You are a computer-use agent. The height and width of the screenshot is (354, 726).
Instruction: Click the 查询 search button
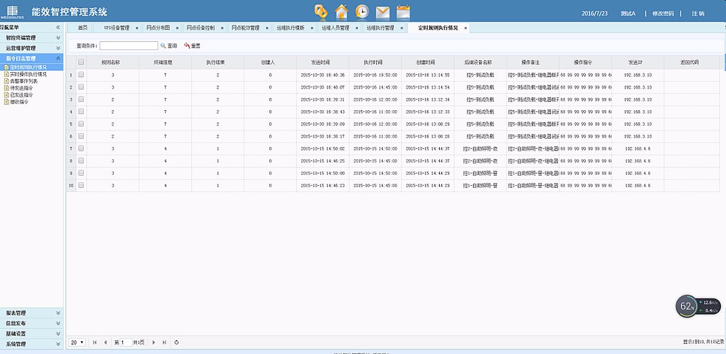click(x=168, y=46)
